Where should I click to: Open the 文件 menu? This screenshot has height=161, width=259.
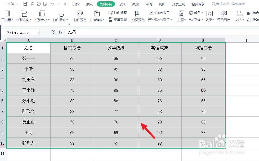tap(10, 4)
